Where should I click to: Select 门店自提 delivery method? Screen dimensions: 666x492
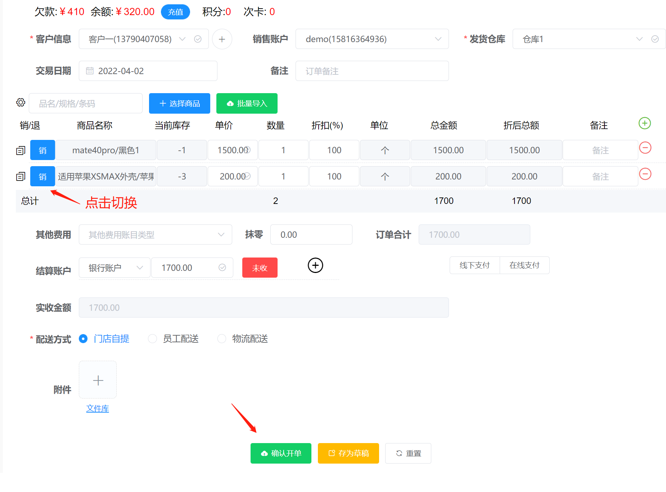(104, 339)
